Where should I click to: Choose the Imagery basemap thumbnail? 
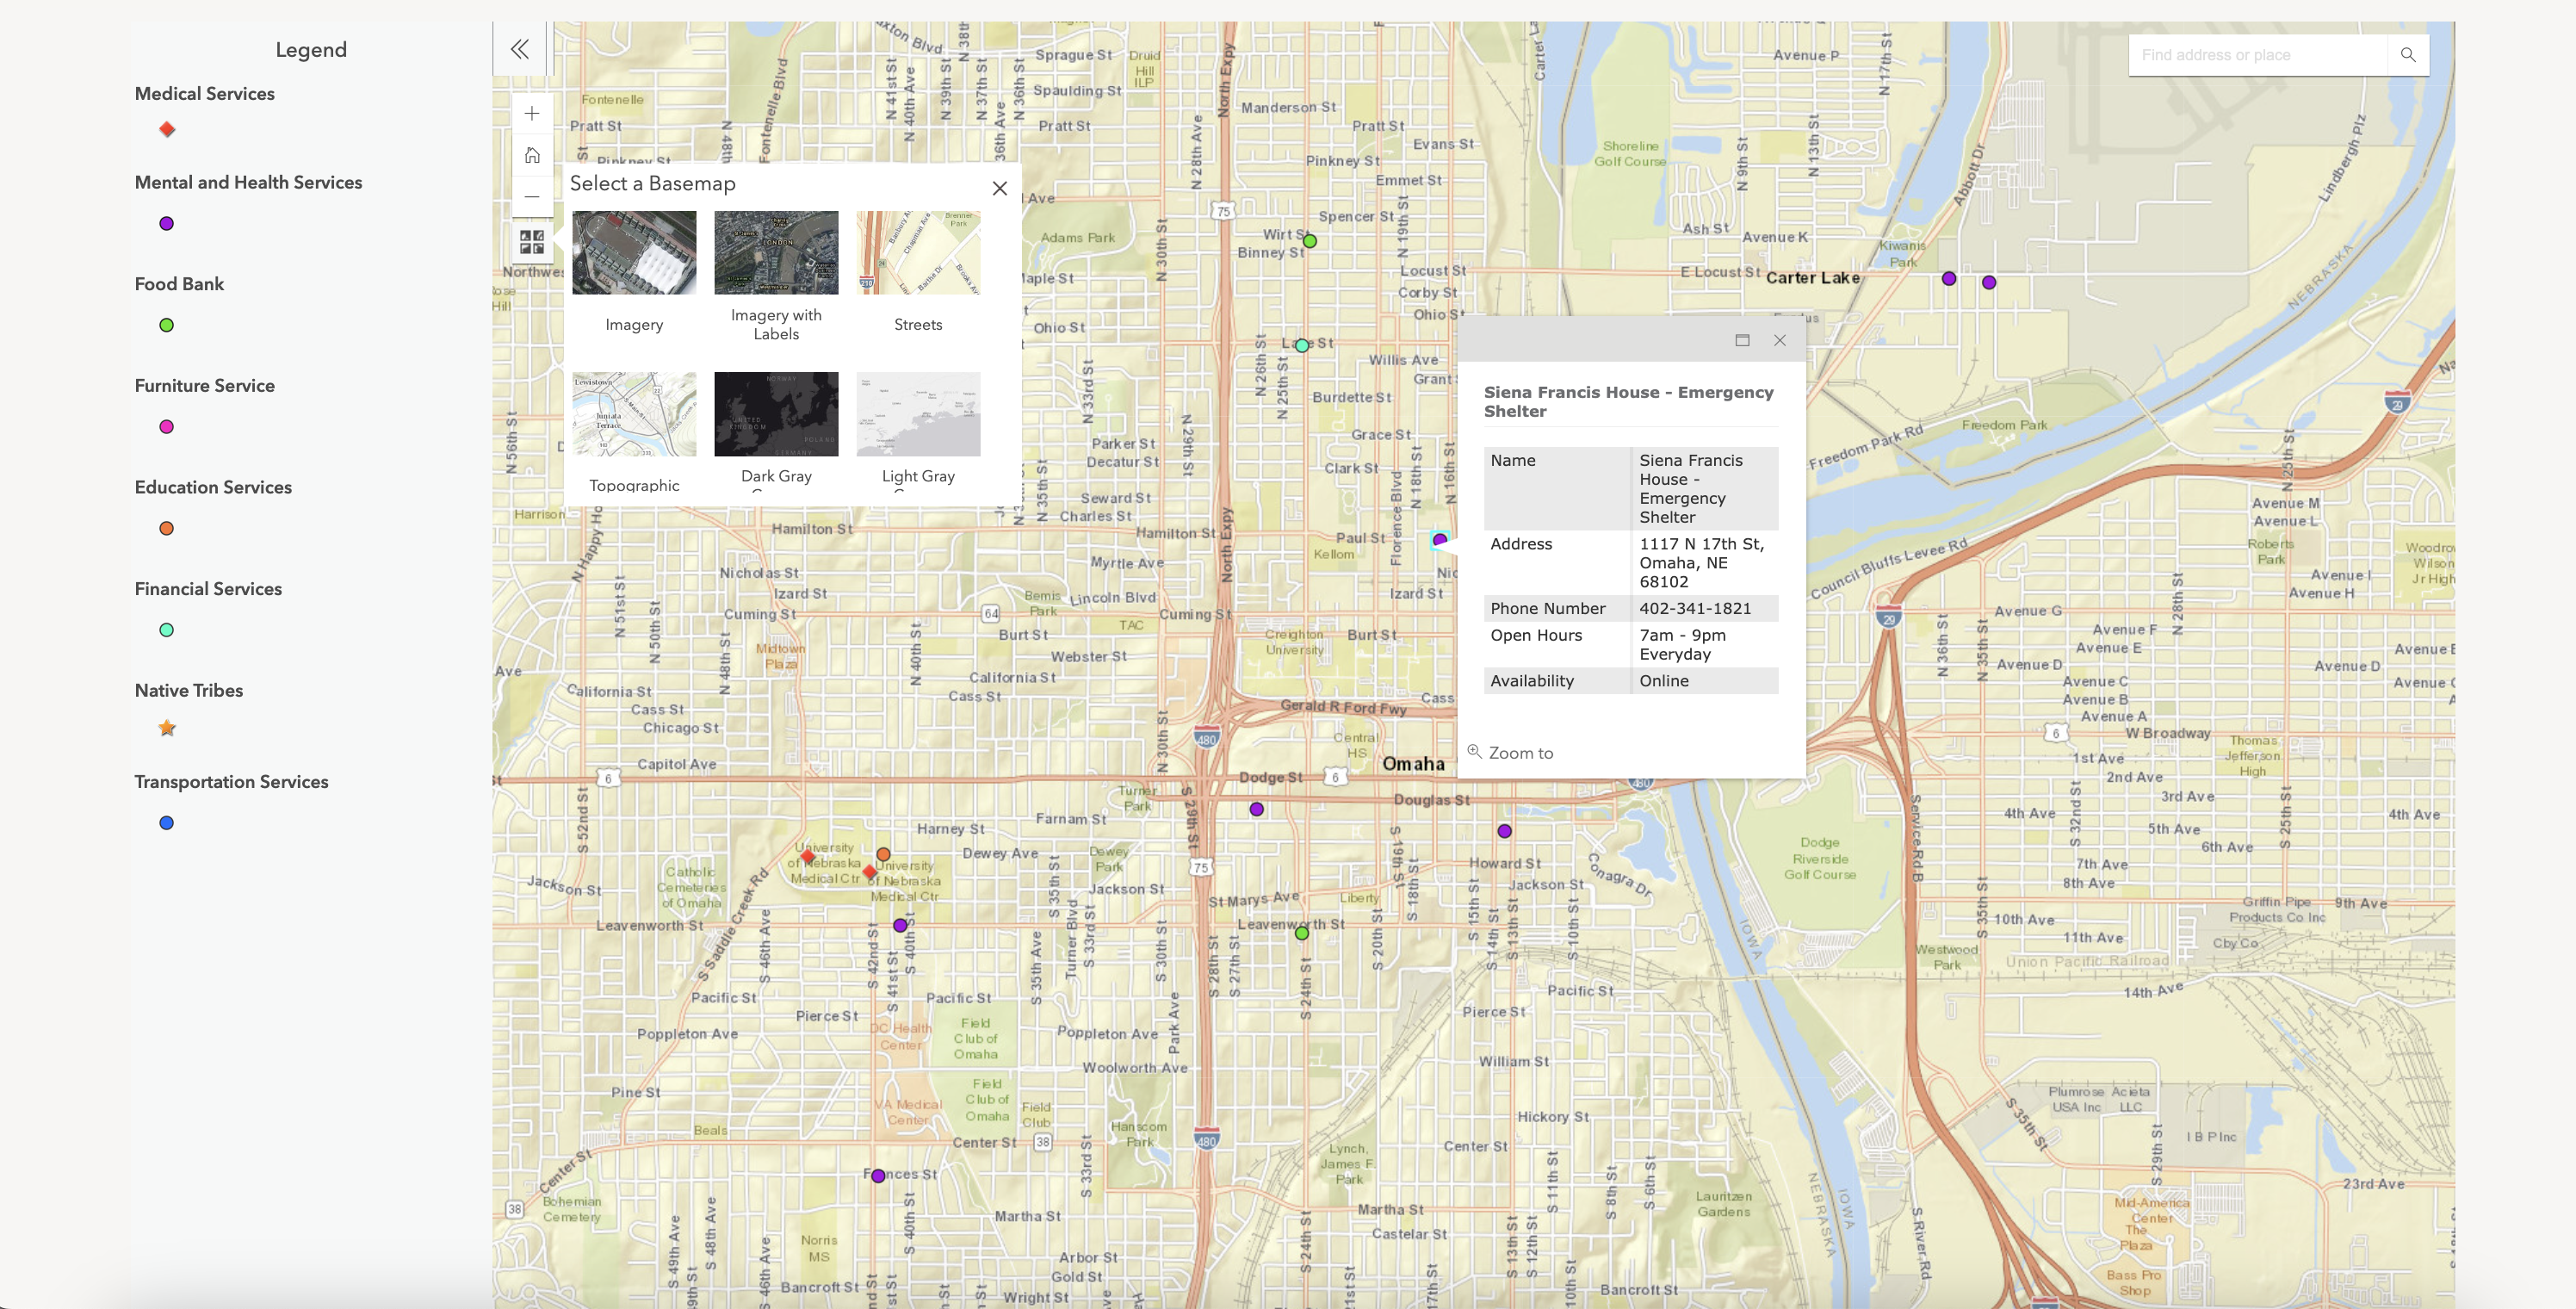tap(634, 253)
